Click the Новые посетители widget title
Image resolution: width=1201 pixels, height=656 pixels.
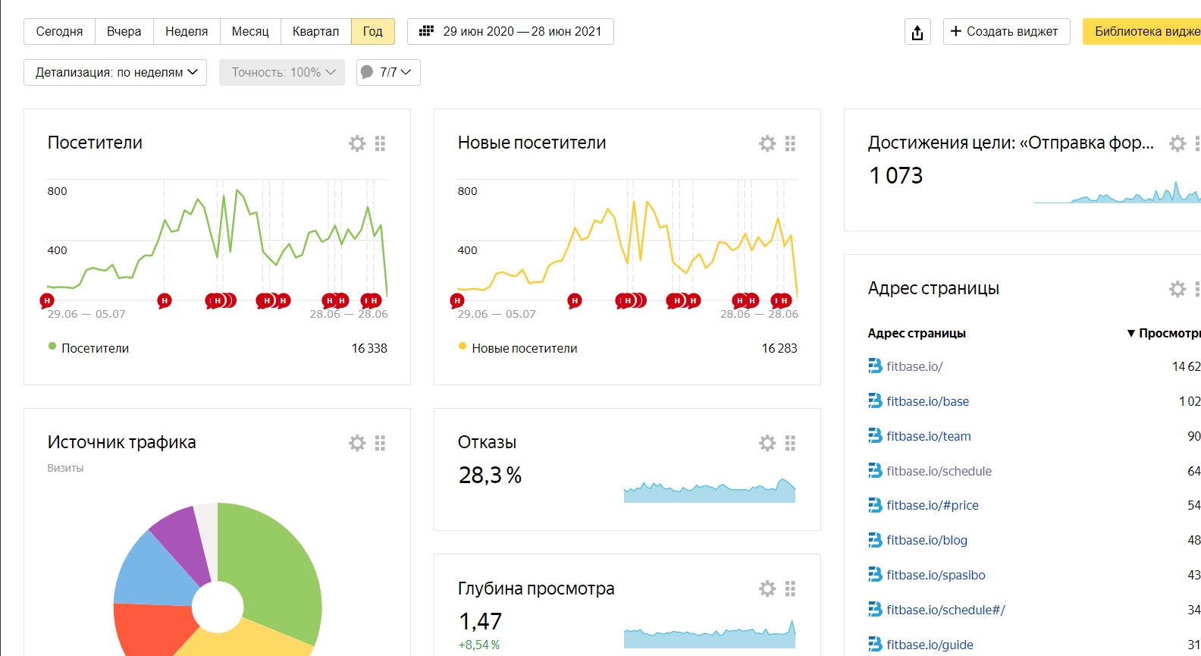click(x=532, y=143)
